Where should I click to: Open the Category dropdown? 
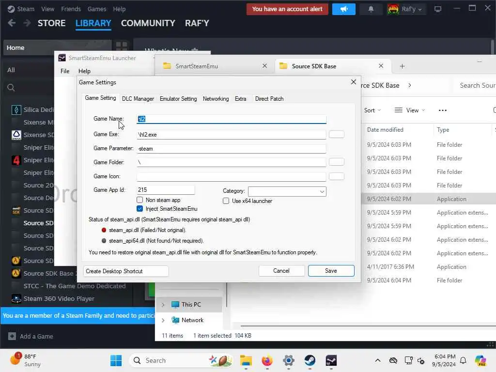pos(287,191)
